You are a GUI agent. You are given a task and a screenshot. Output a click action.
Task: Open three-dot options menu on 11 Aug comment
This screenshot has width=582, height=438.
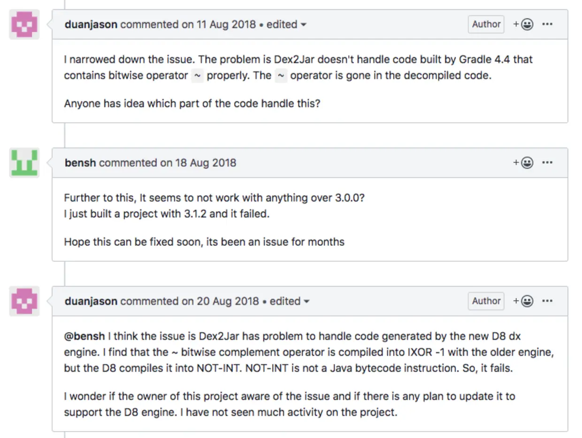tap(547, 24)
